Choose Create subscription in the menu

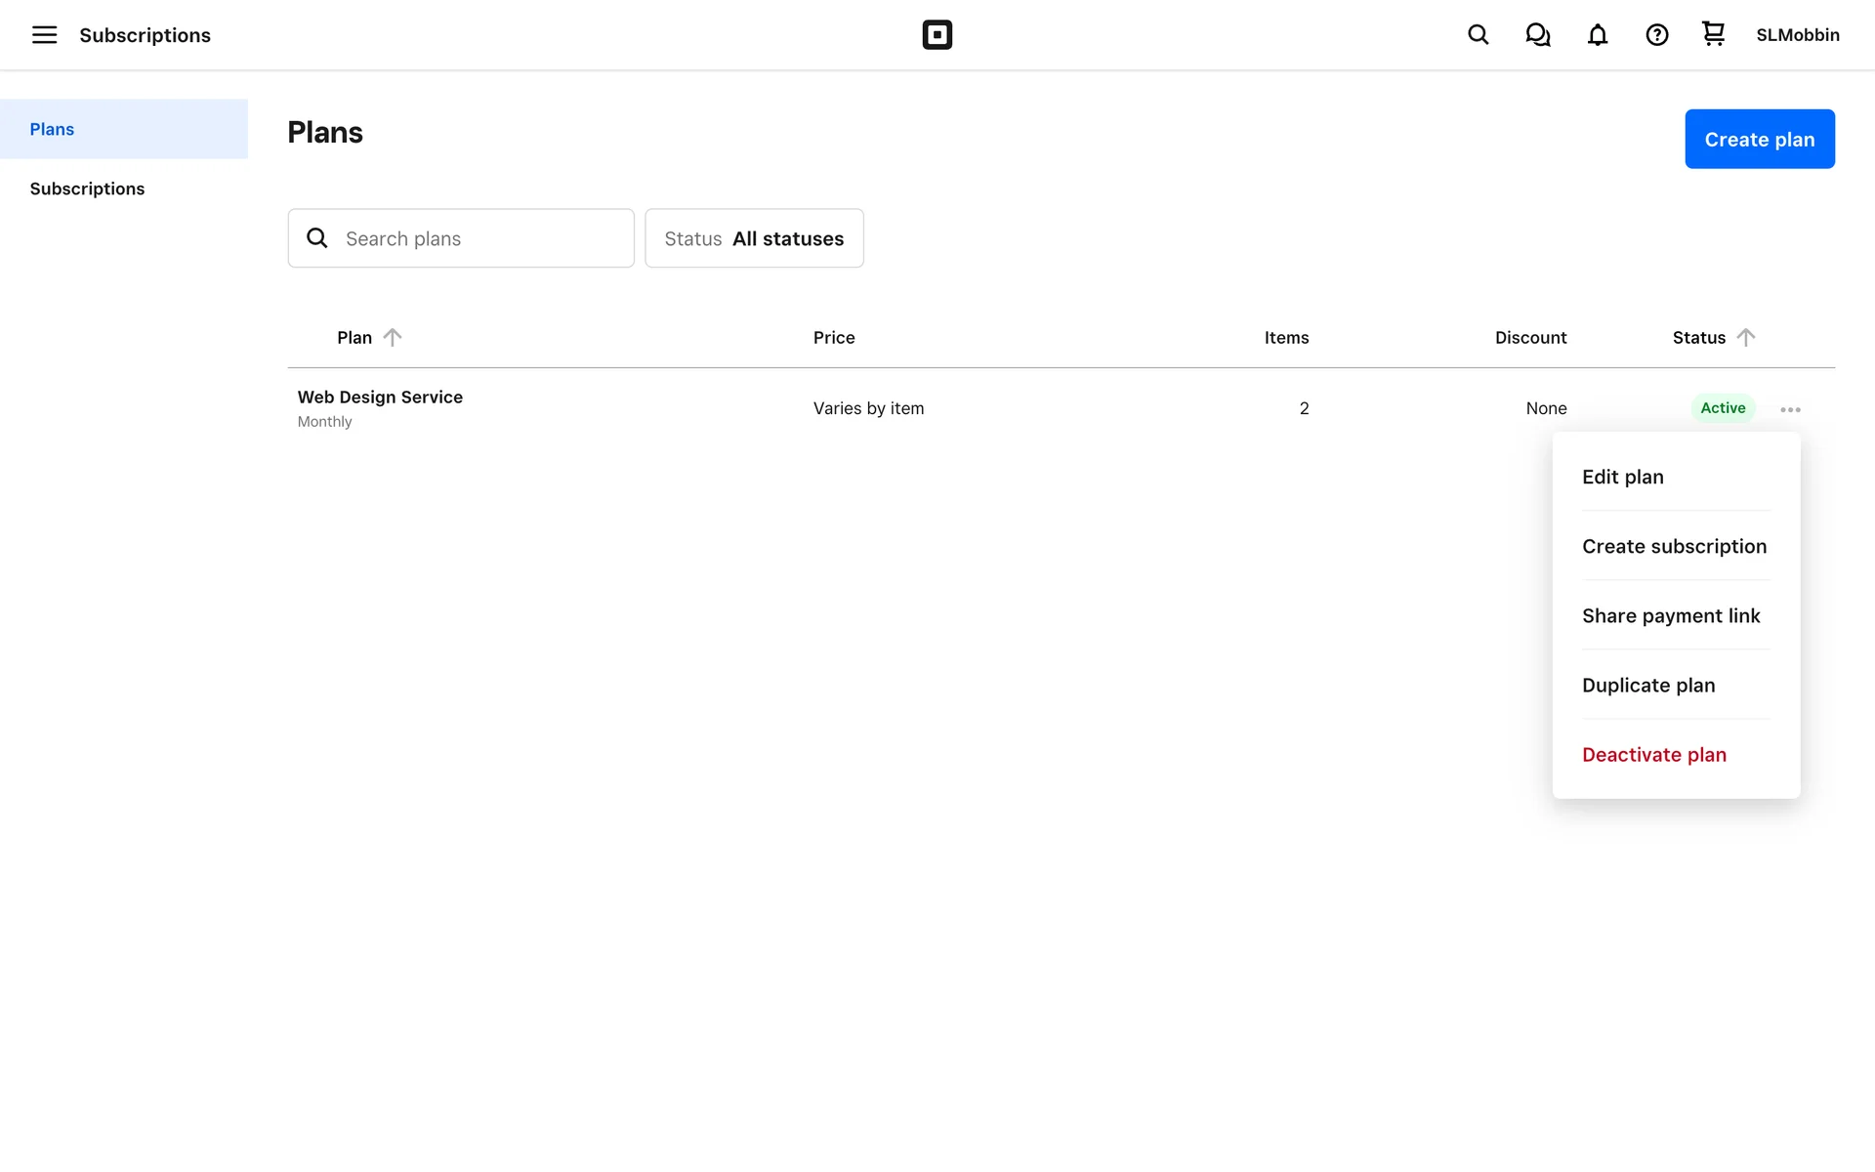pyautogui.click(x=1674, y=546)
